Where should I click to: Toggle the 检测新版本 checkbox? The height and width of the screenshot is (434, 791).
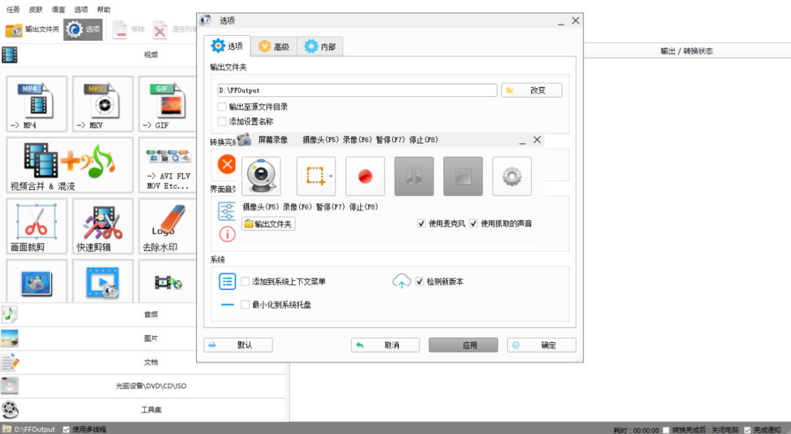click(x=420, y=281)
